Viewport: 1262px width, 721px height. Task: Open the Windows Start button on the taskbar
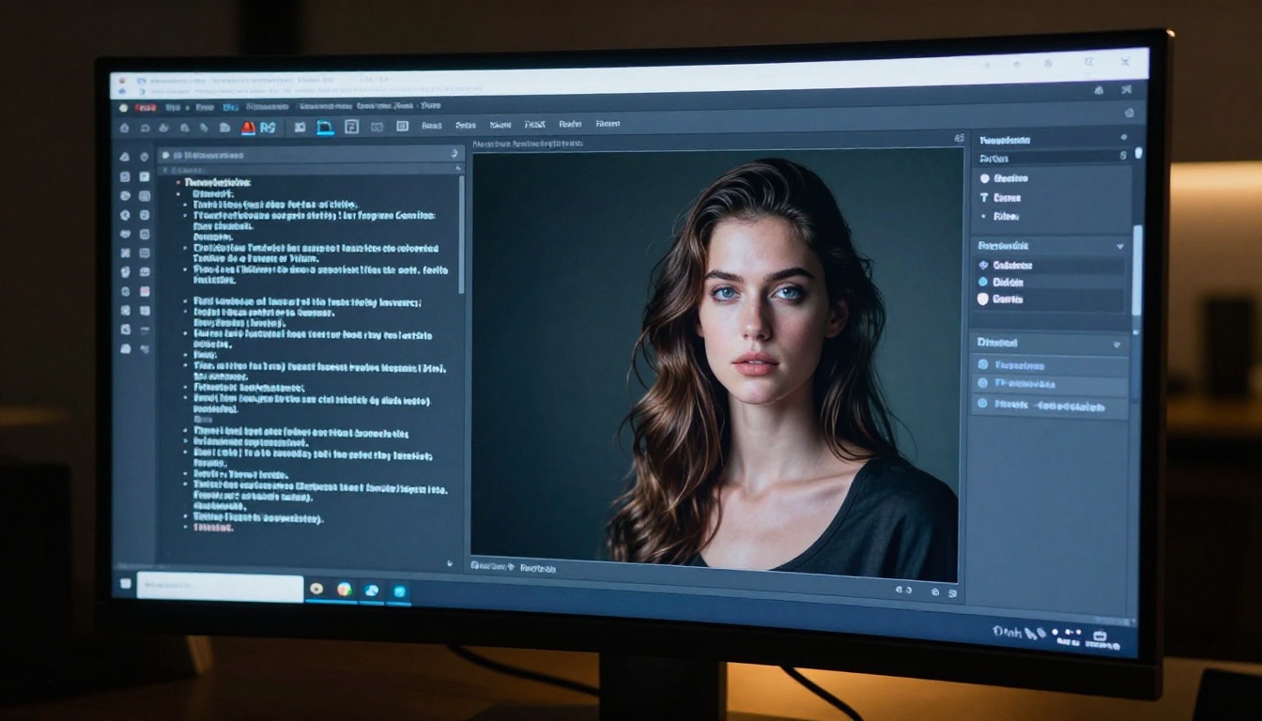[126, 584]
